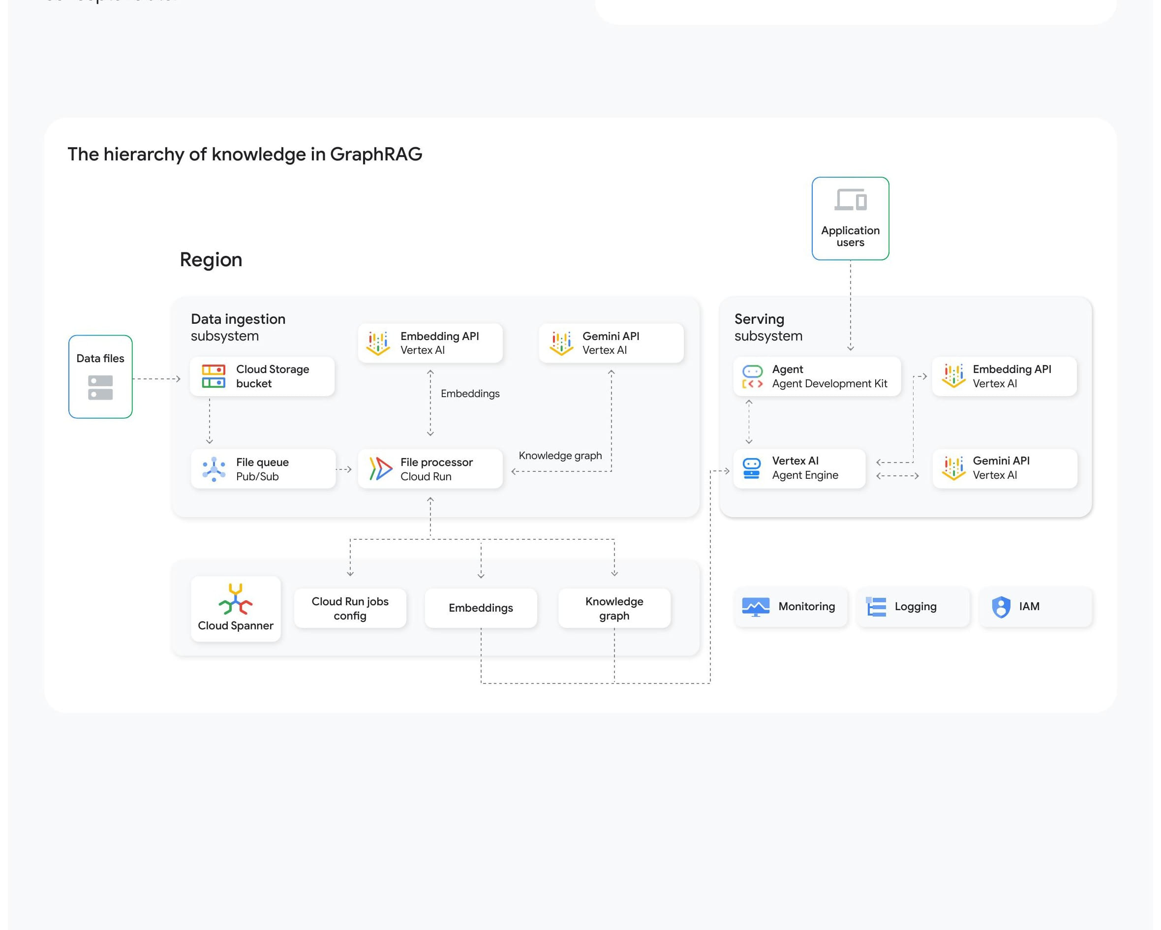1161x930 pixels.
Task: Click the Logging list icon
Action: click(x=876, y=607)
